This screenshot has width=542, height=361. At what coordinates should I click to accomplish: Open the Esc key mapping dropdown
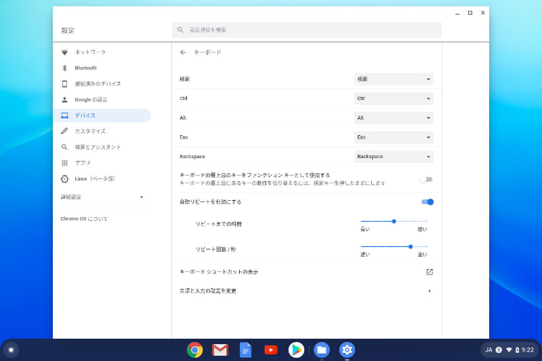click(x=394, y=137)
